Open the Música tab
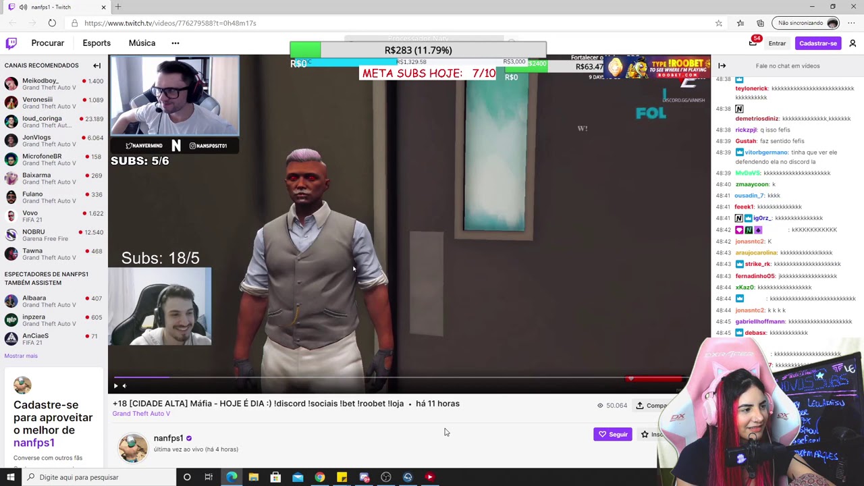 142,43
